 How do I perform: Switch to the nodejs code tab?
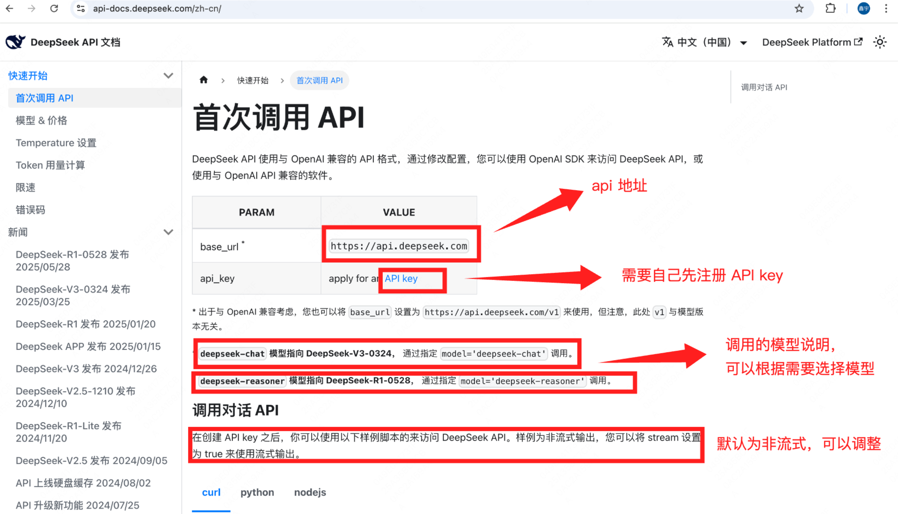pyautogui.click(x=309, y=492)
